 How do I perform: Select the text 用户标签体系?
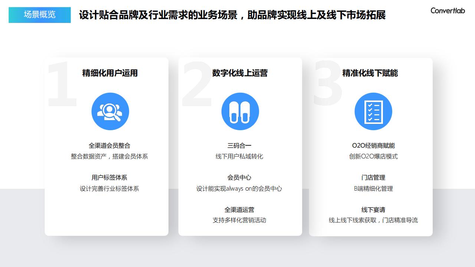(x=109, y=178)
